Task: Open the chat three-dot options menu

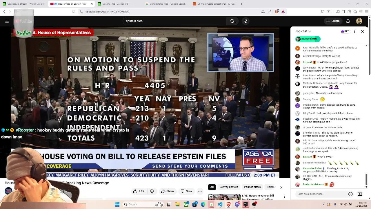Action: (x=355, y=31)
